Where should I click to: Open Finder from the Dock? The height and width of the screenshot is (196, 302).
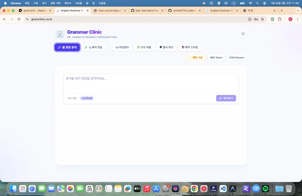click(13, 189)
